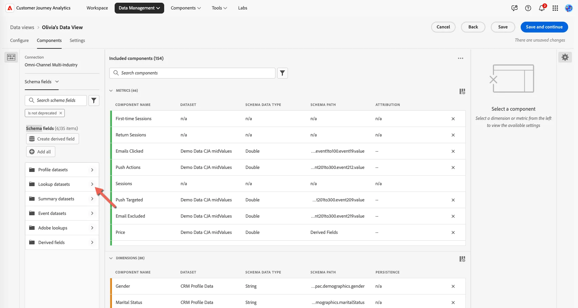
Task: Go to Workspace
Action: click(x=97, y=8)
